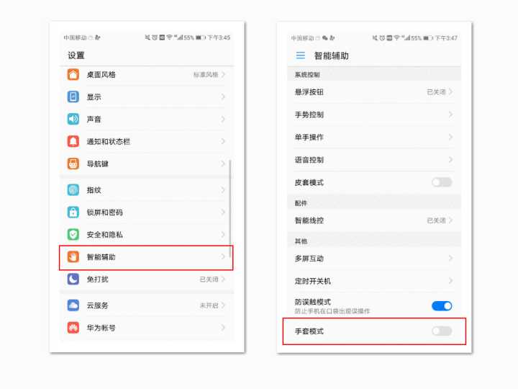Open 手势控制 option

[x=374, y=115]
